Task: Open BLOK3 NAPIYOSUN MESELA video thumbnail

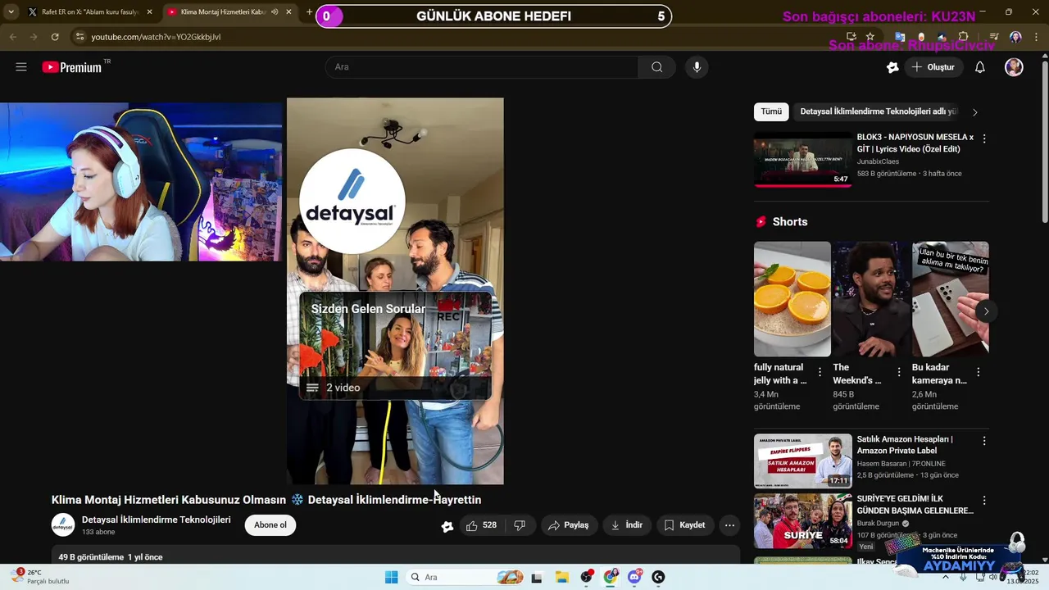Action: tap(803, 159)
